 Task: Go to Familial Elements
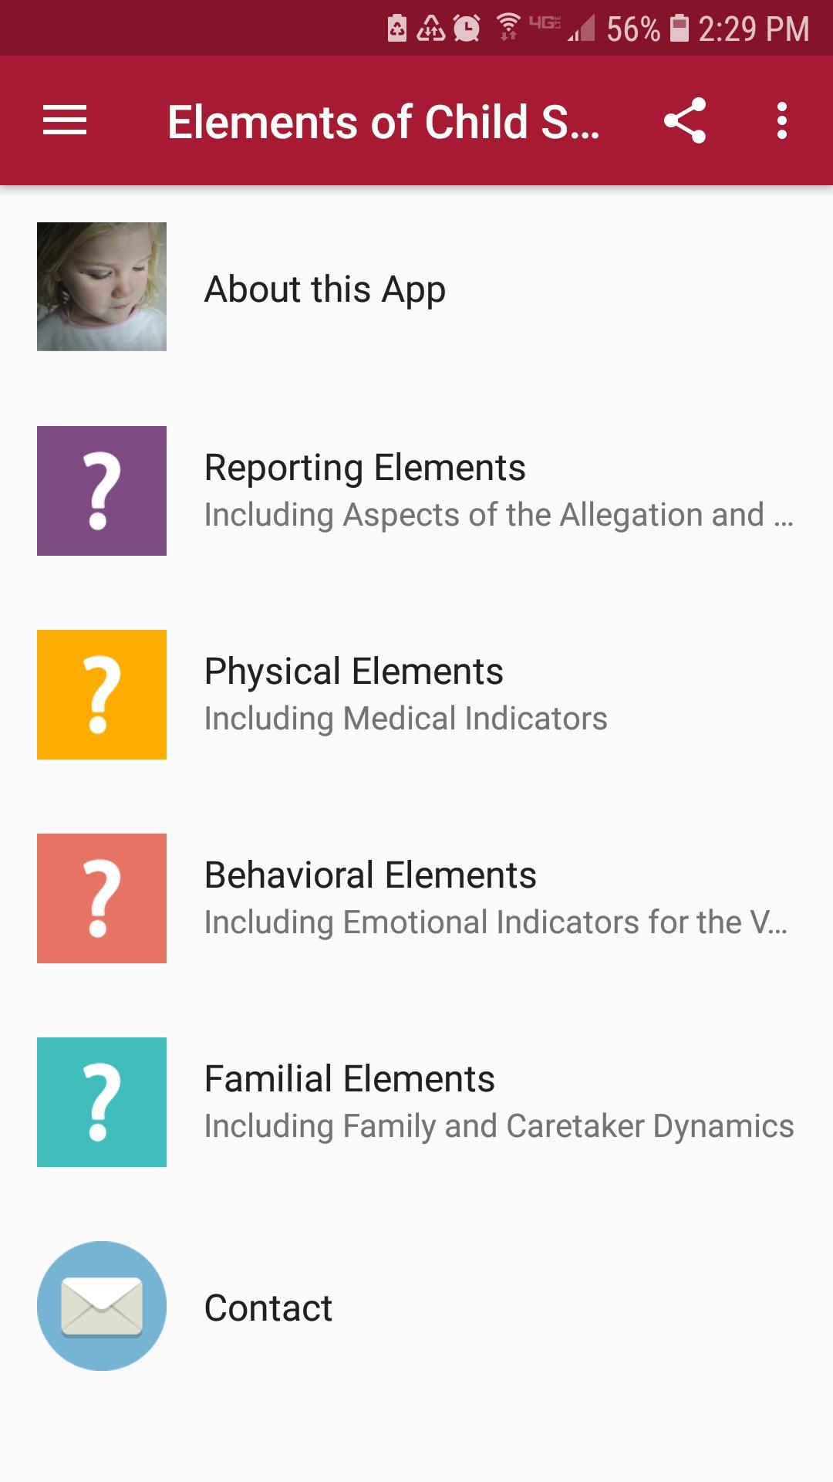click(349, 1079)
